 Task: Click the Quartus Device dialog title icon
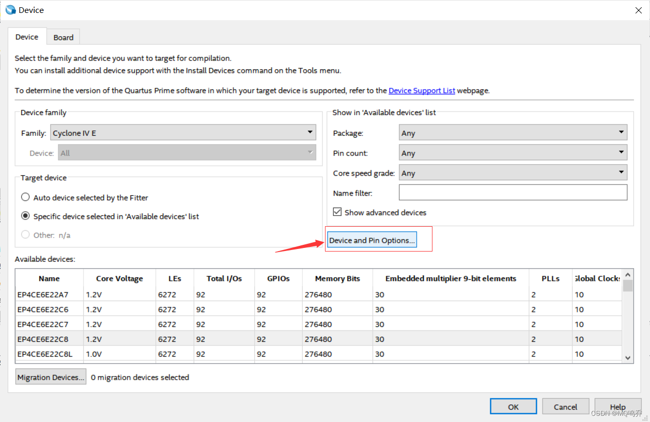(10, 10)
